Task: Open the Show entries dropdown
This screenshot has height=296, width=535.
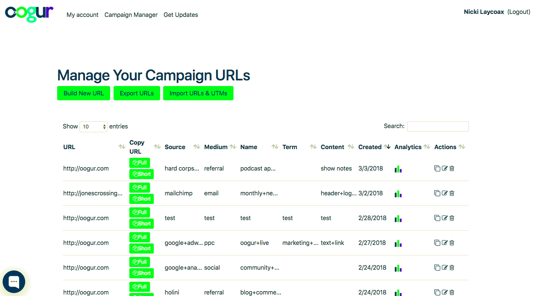Action: (x=93, y=127)
